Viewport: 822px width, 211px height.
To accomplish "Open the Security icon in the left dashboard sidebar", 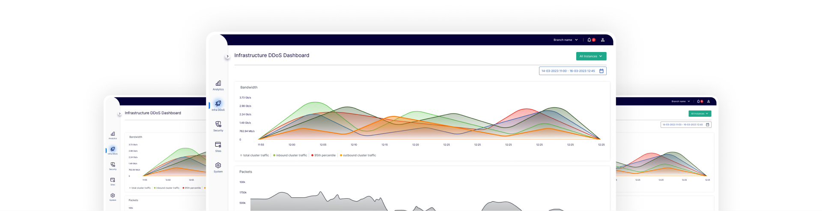I will point(113,165).
